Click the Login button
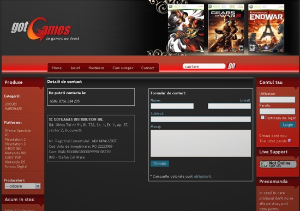 click(288, 125)
